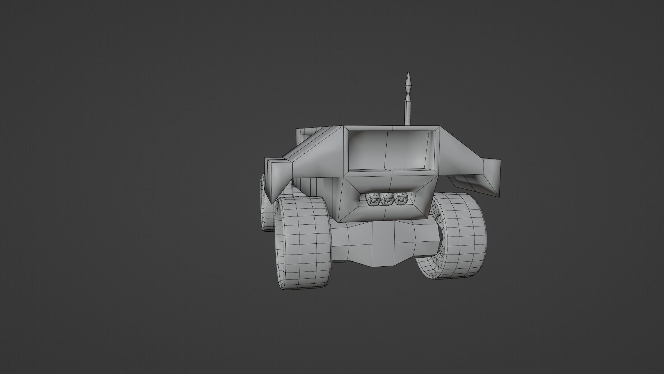Select the right spoiler wing end plate
Screen dimensions: 664x374
(x=492, y=177)
